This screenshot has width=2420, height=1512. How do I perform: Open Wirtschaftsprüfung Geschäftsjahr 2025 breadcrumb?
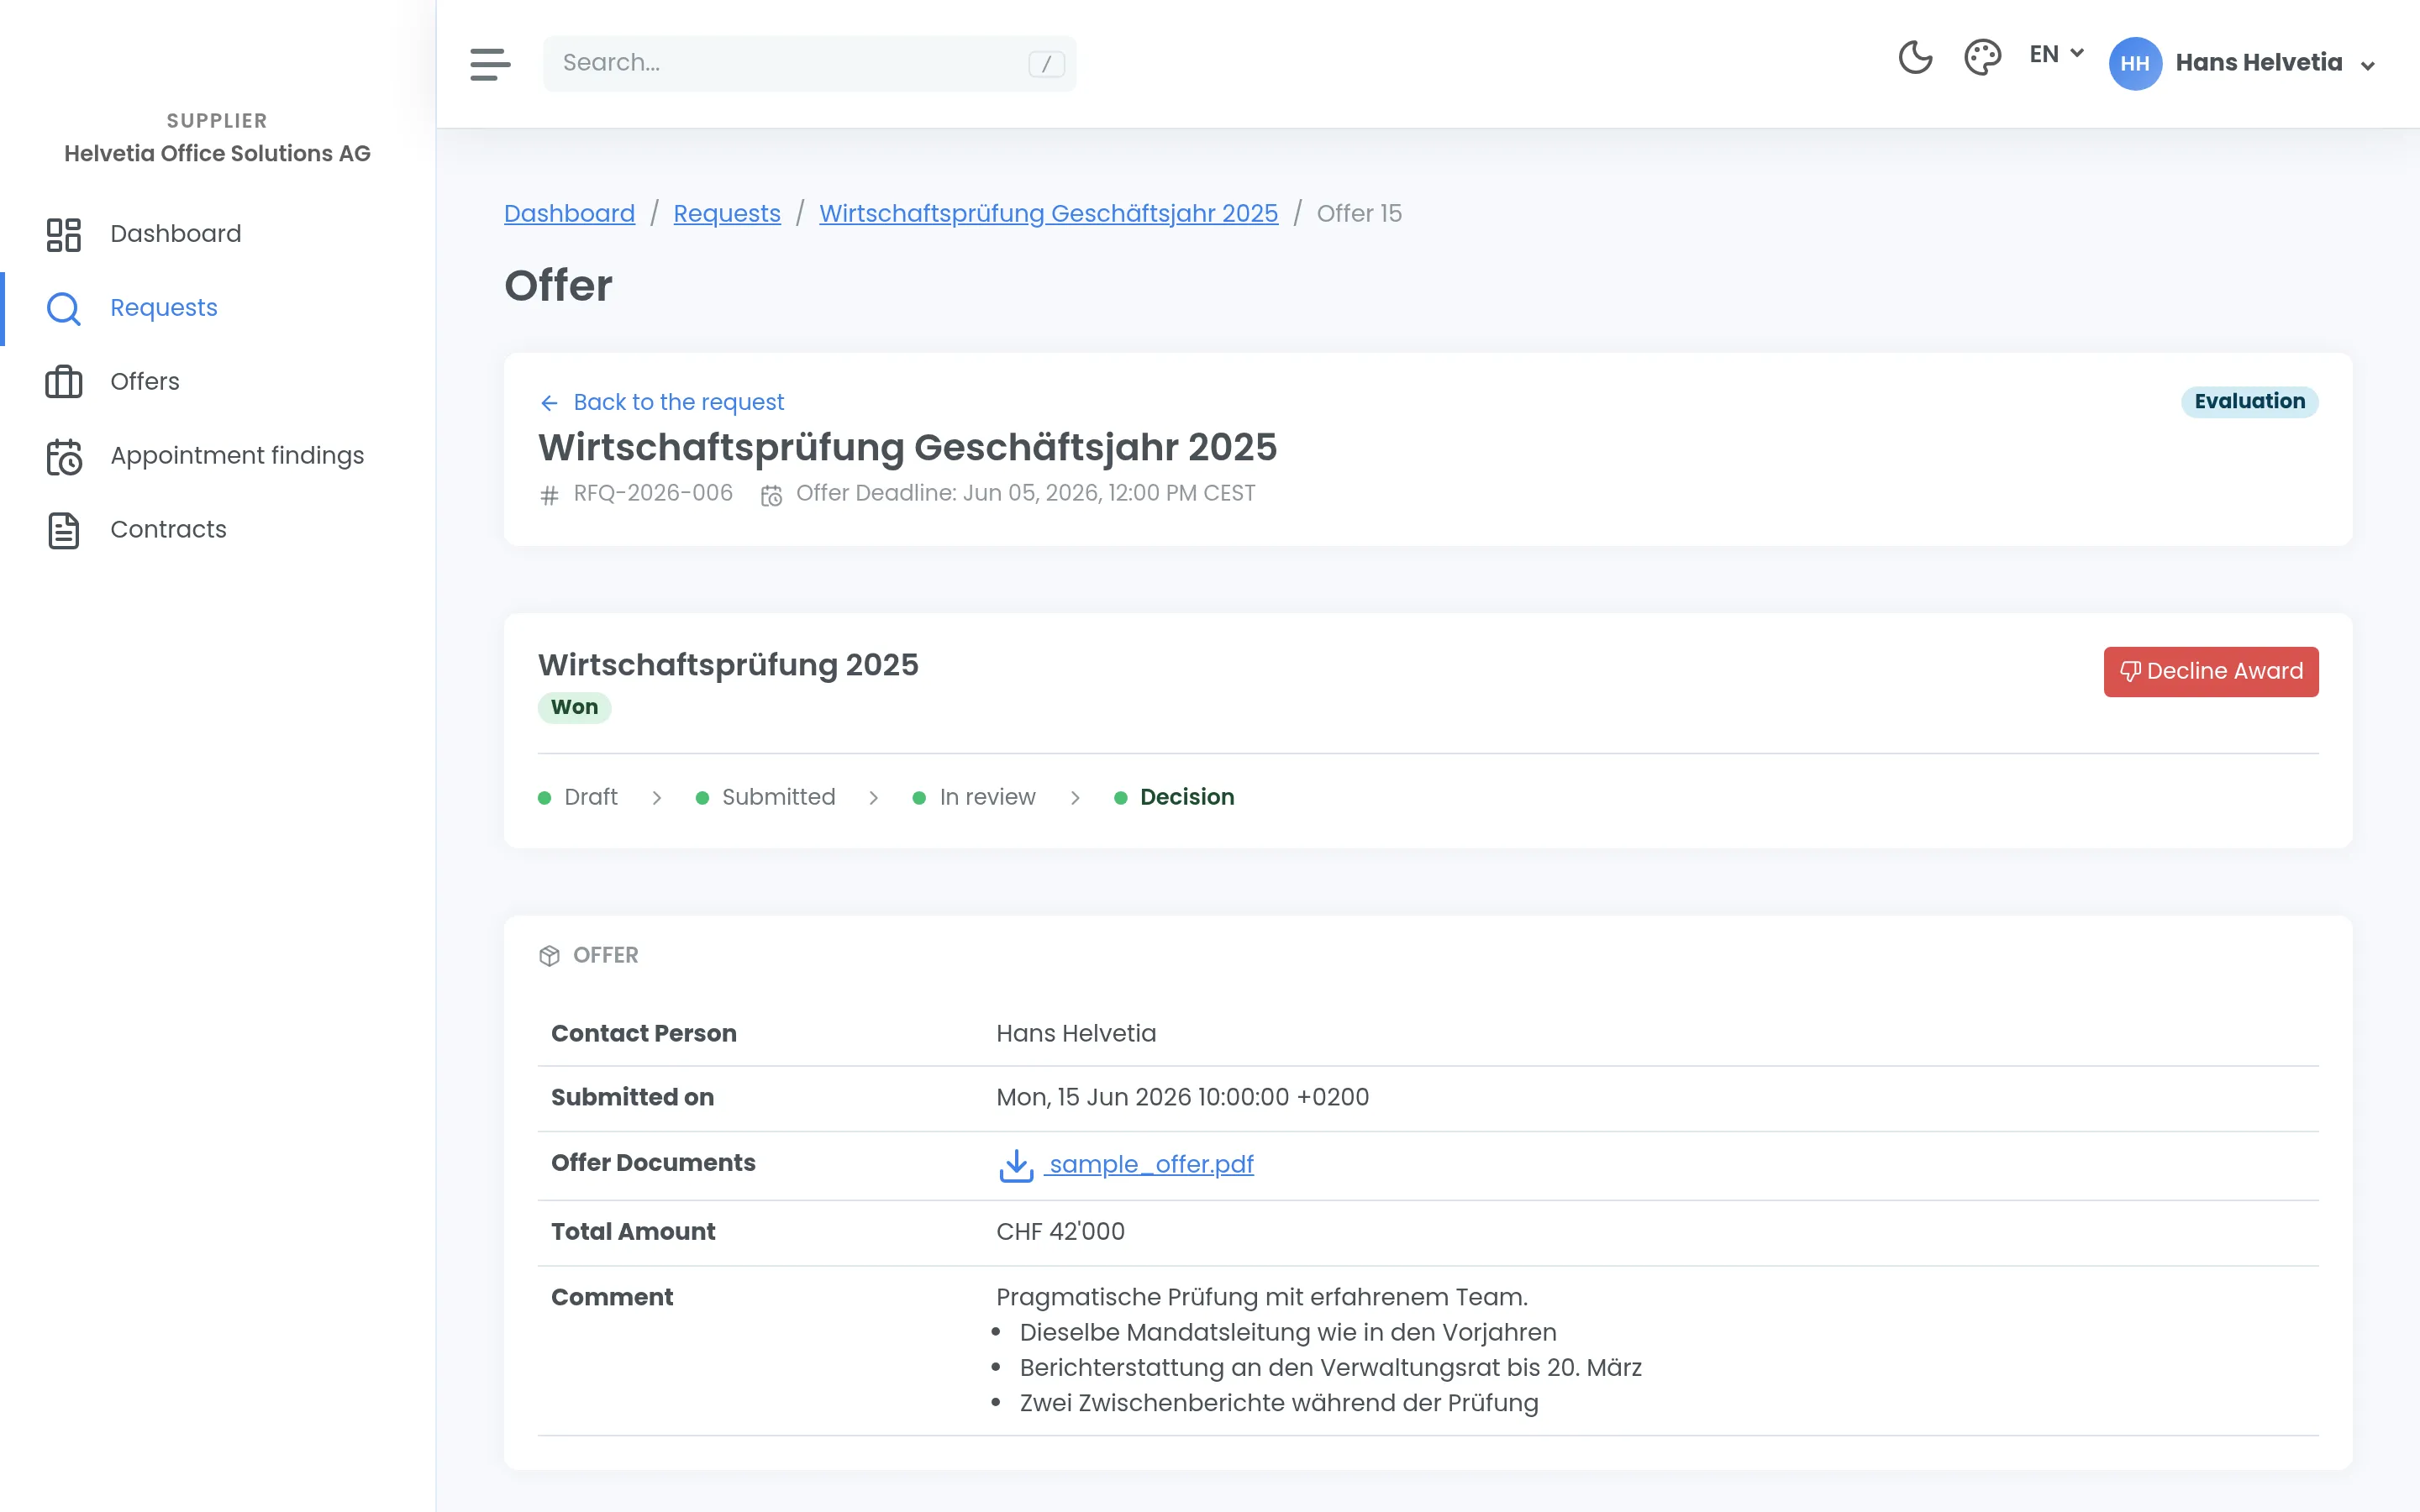[1048, 213]
